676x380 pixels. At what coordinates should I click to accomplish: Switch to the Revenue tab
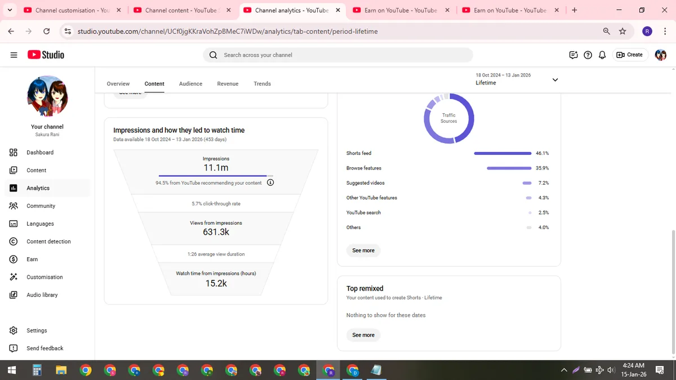coord(228,83)
